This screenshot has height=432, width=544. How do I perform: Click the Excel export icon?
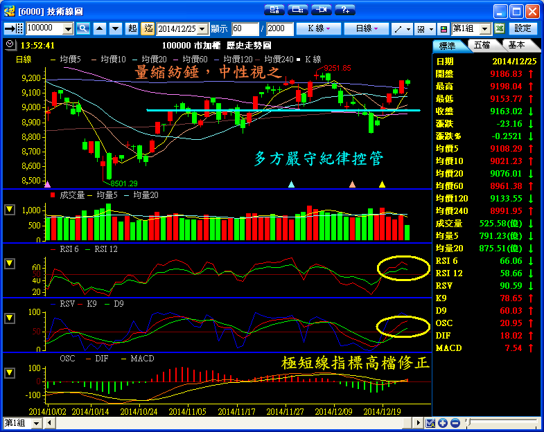pyautogui.click(x=500, y=28)
